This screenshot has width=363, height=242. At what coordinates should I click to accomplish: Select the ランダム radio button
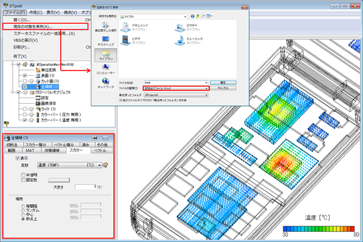[x=23, y=210]
